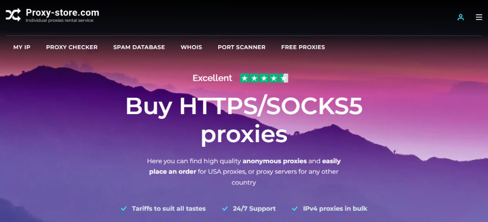Click the shuffle arrows logo icon

point(13,15)
